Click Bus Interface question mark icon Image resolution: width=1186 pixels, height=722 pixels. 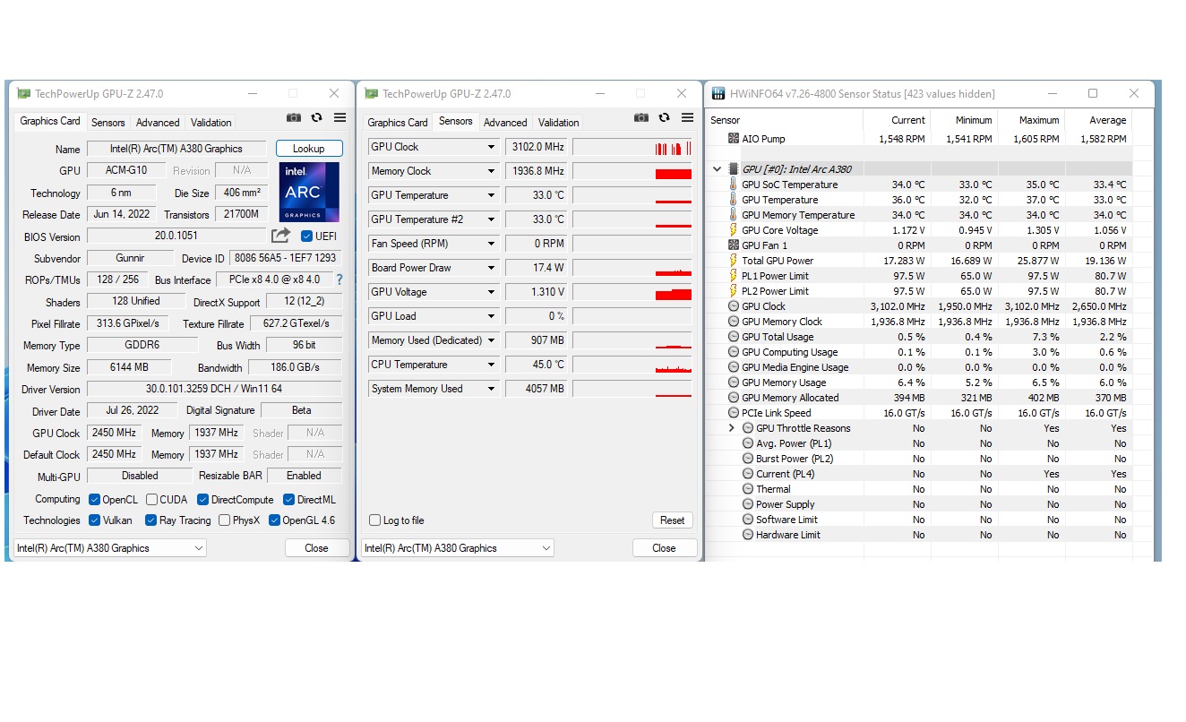(339, 279)
